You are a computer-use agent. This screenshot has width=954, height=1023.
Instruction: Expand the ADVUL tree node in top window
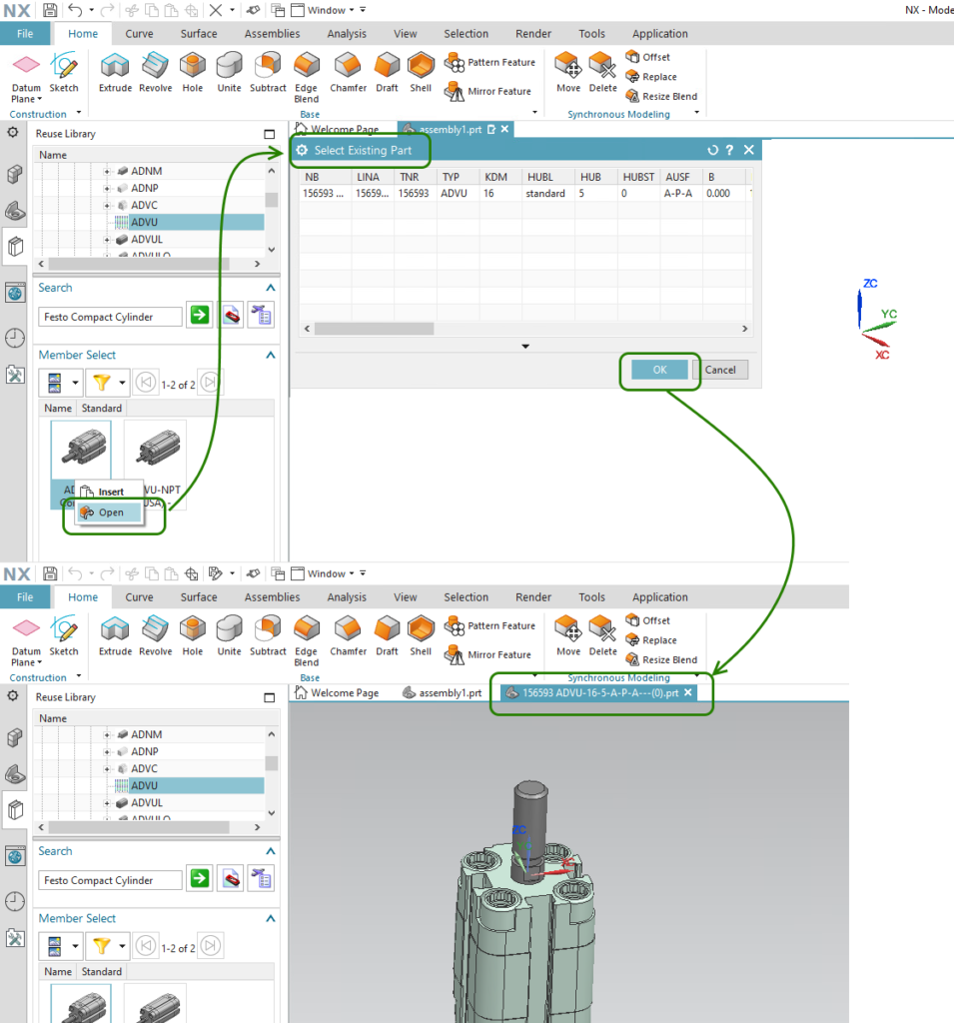107,240
